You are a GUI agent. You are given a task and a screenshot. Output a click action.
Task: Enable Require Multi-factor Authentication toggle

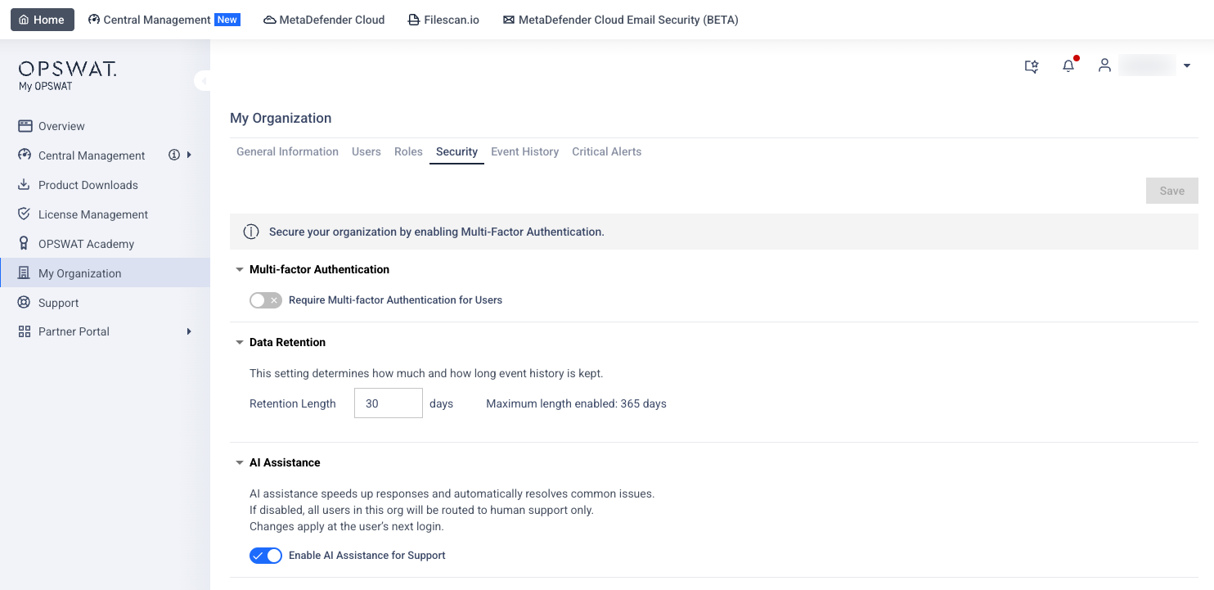(266, 300)
